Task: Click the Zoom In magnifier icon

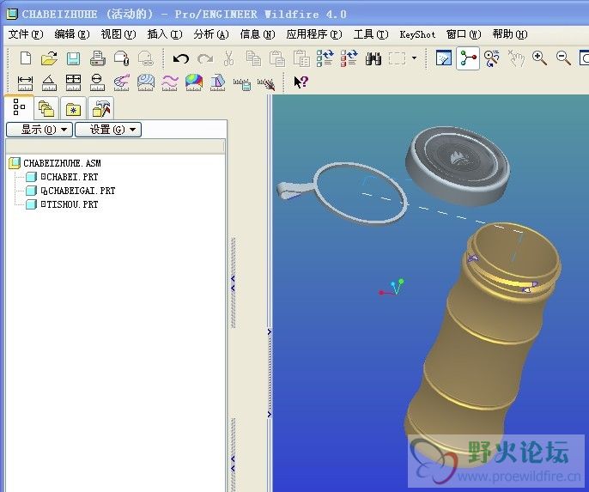Action: [x=539, y=58]
